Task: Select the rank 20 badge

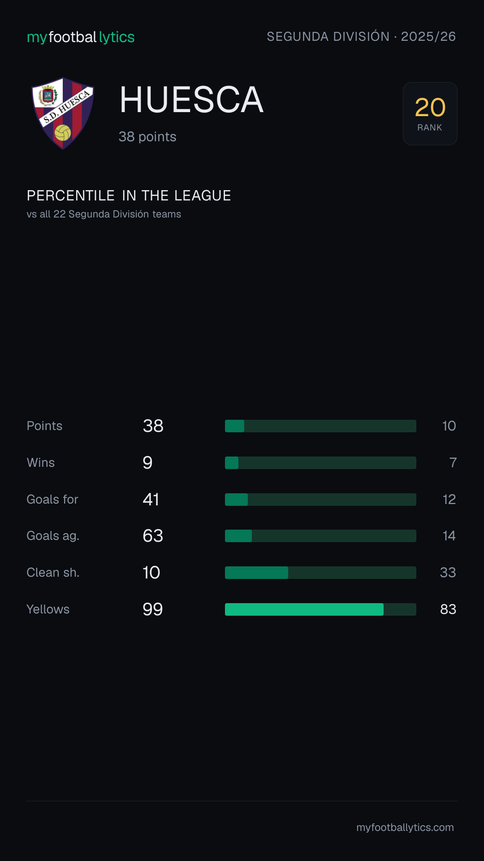Action: pyautogui.click(x=430, y=113)
